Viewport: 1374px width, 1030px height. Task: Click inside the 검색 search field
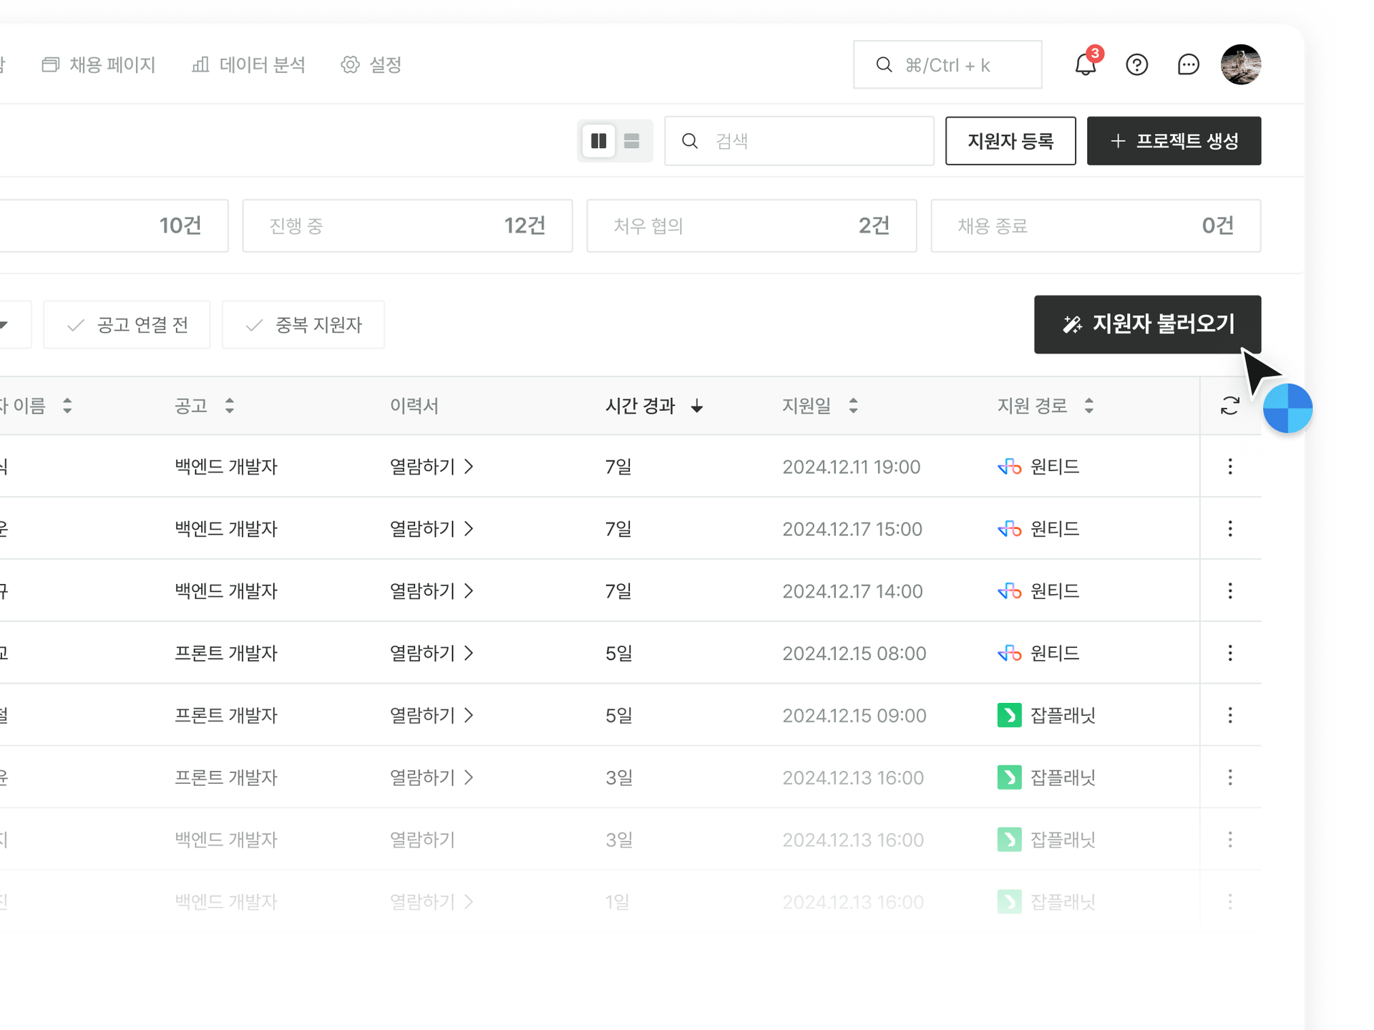(794, 141)
